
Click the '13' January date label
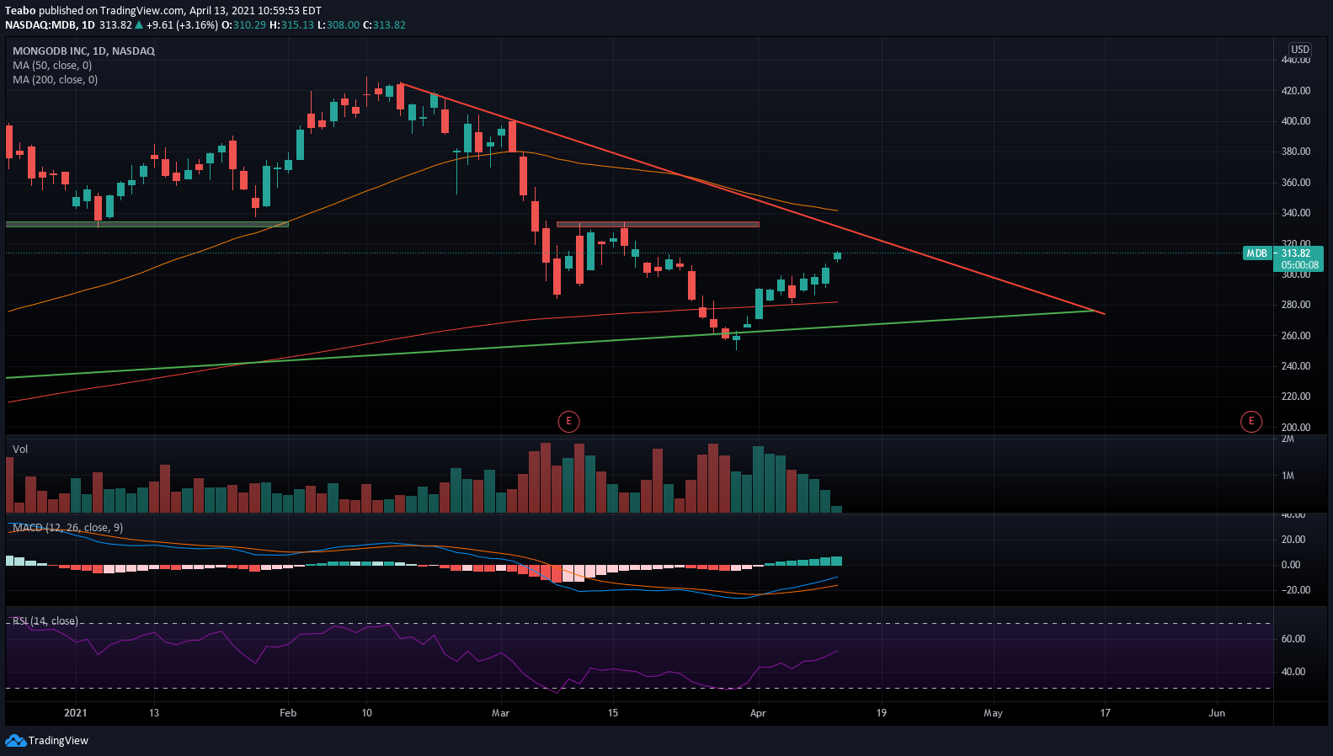154,713
